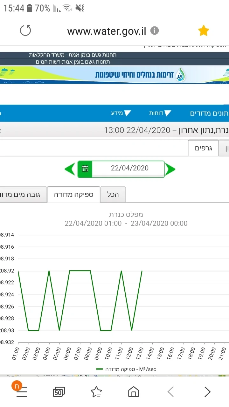This screenshot has width=229, height=407.
Task: Select the הכל tab
Action: point(113,195)
